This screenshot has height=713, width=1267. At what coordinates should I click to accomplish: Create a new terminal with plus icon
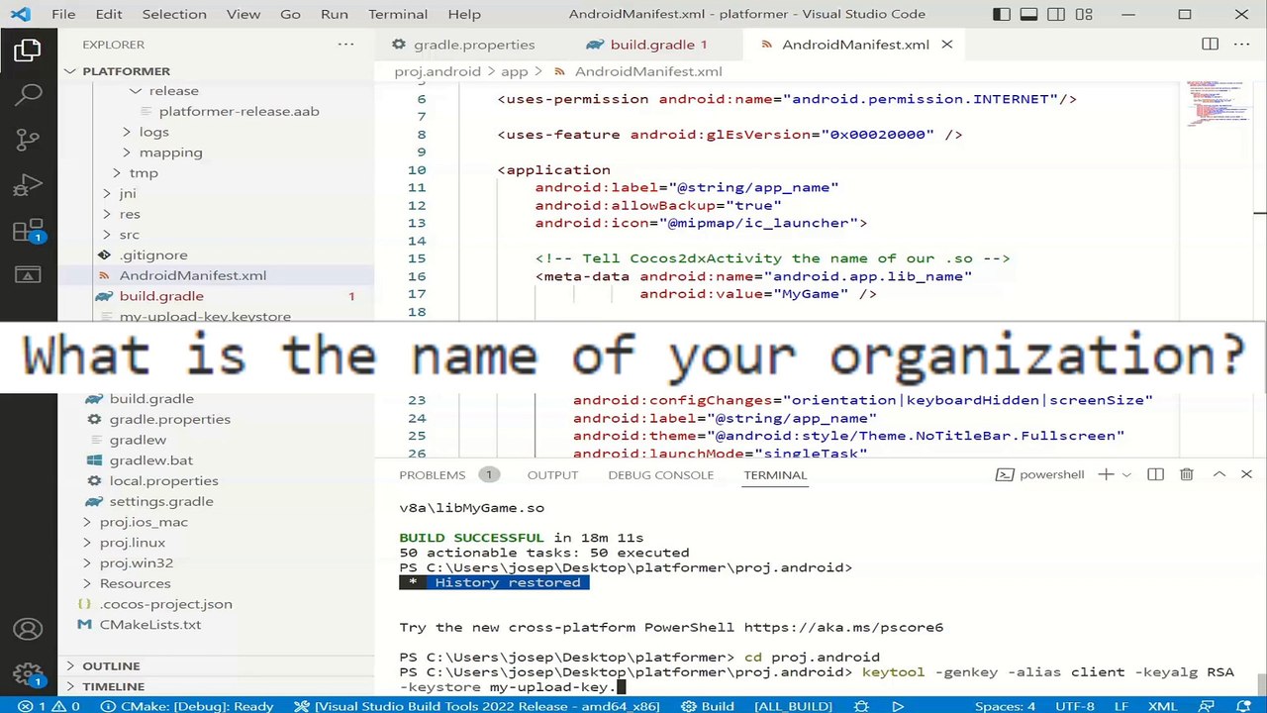1106,475
